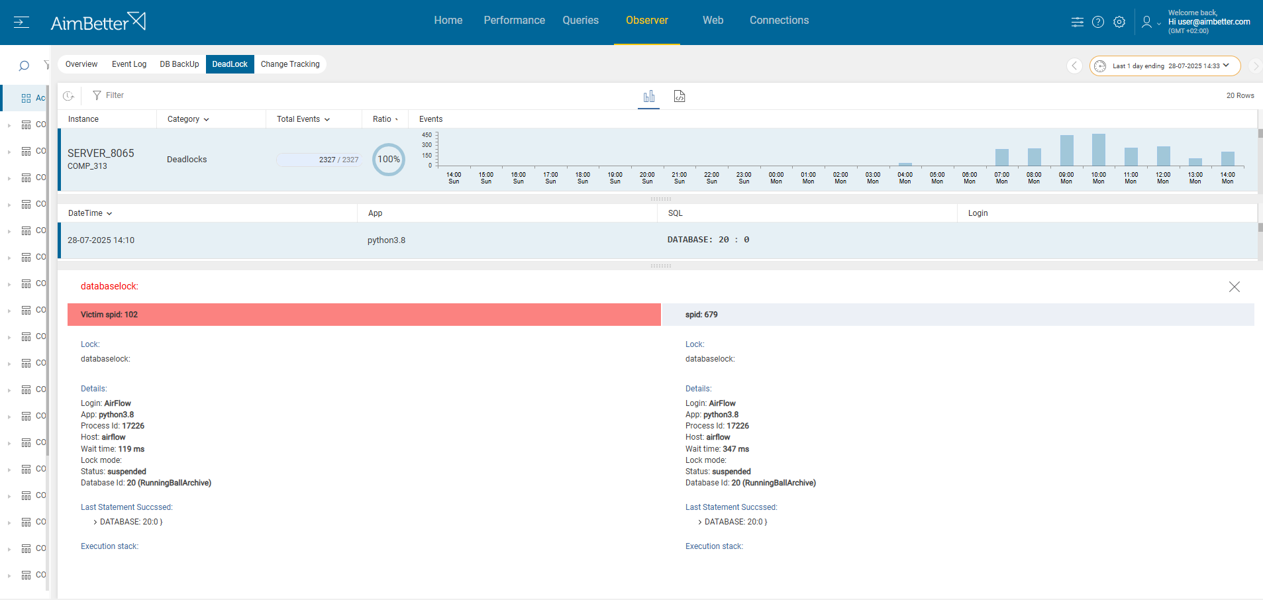
Task: Switch to the bar chart view icon
Action: coord(649,97)
